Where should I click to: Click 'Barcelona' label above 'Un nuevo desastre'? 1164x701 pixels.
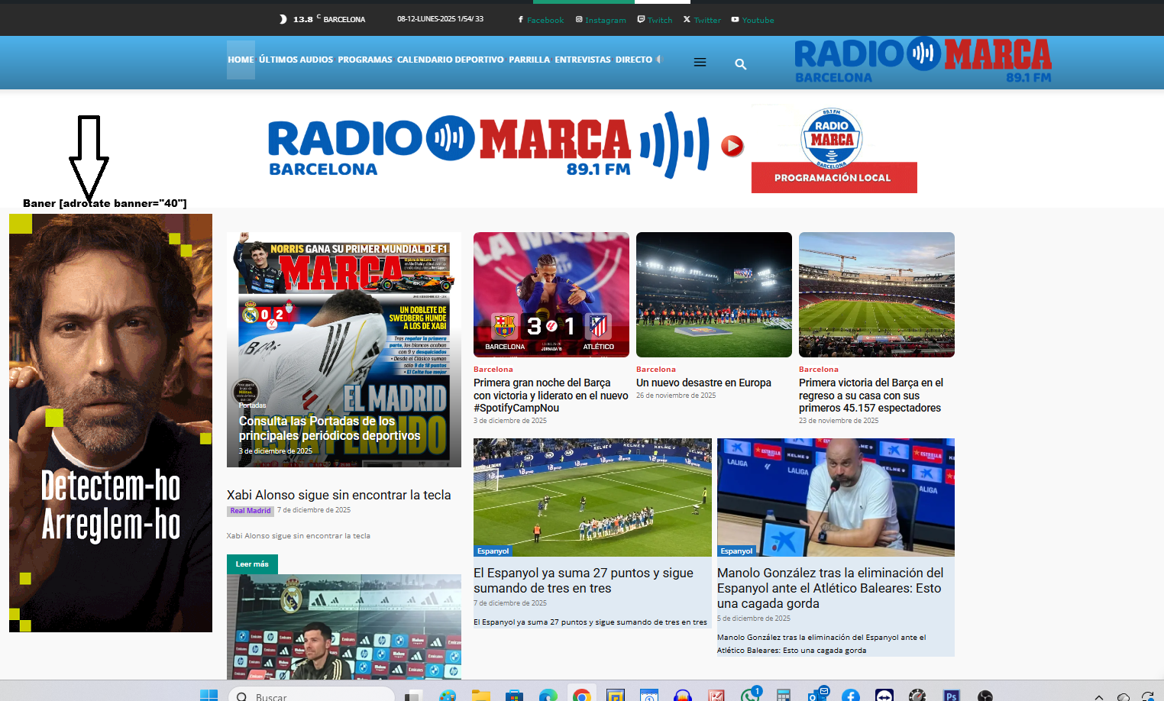pos(656,370)
